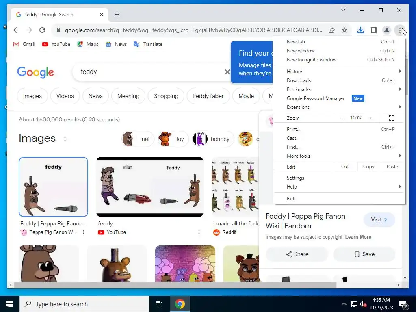This screenshot has height=312, width=416.
Task: Click Copy in the Edit row
Action: pyautogui.click(x=368, y=167)
